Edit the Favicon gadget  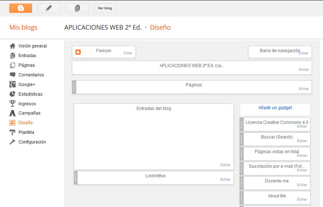click(x=128, y=53)
